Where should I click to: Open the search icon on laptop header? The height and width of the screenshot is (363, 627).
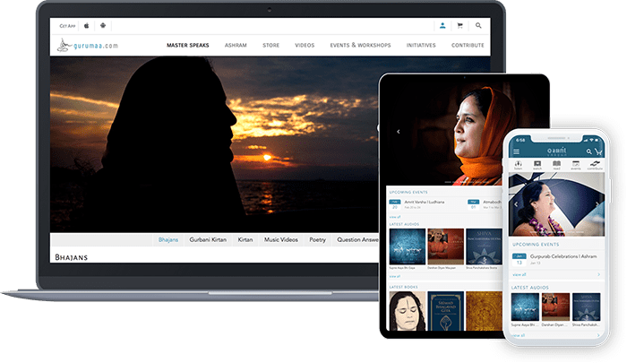coord(478,26)
